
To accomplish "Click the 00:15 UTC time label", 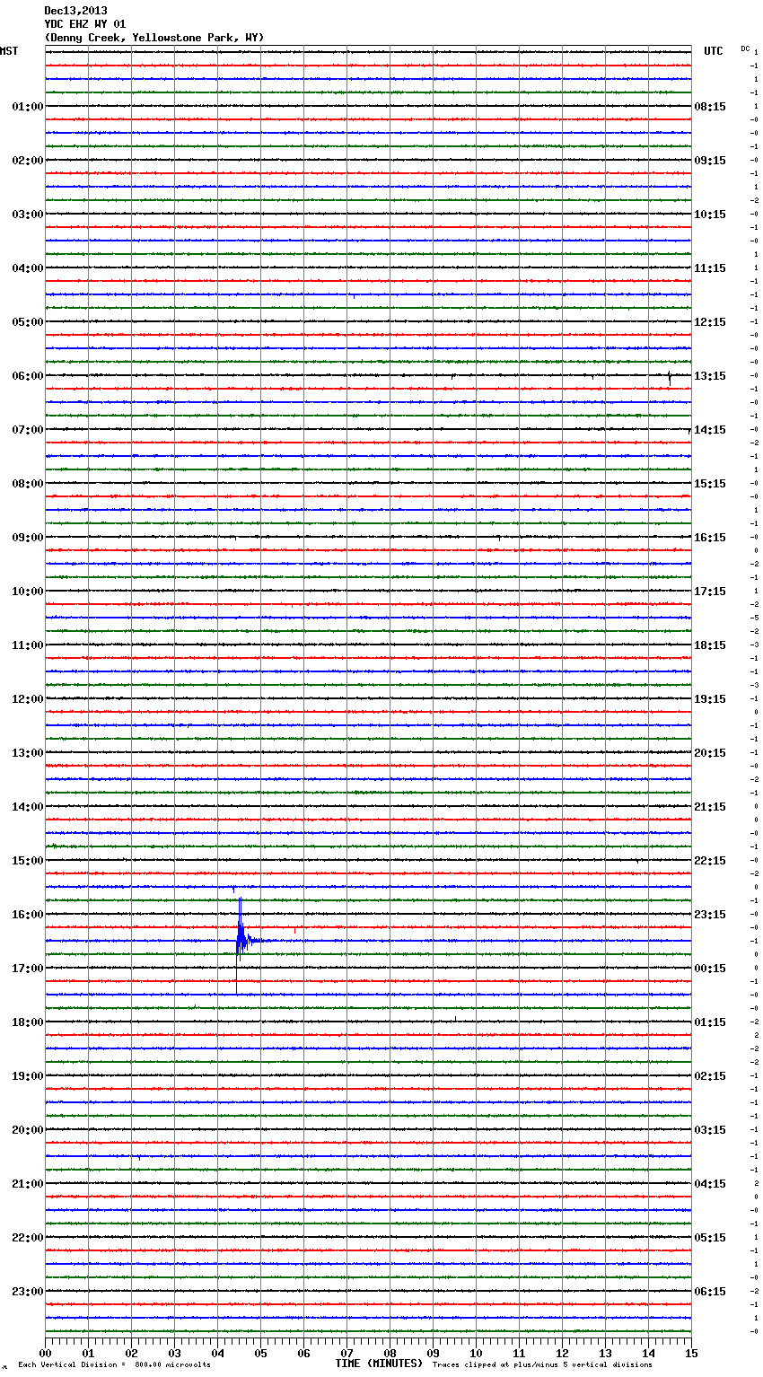I will [710, 969].
